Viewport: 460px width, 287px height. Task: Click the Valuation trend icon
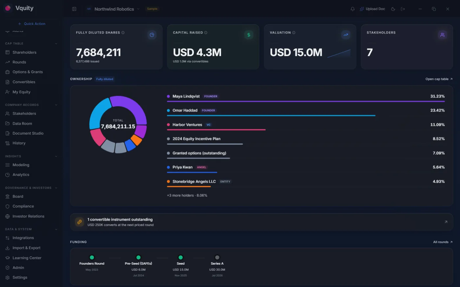pyautogui.click(x=346, y=35)
